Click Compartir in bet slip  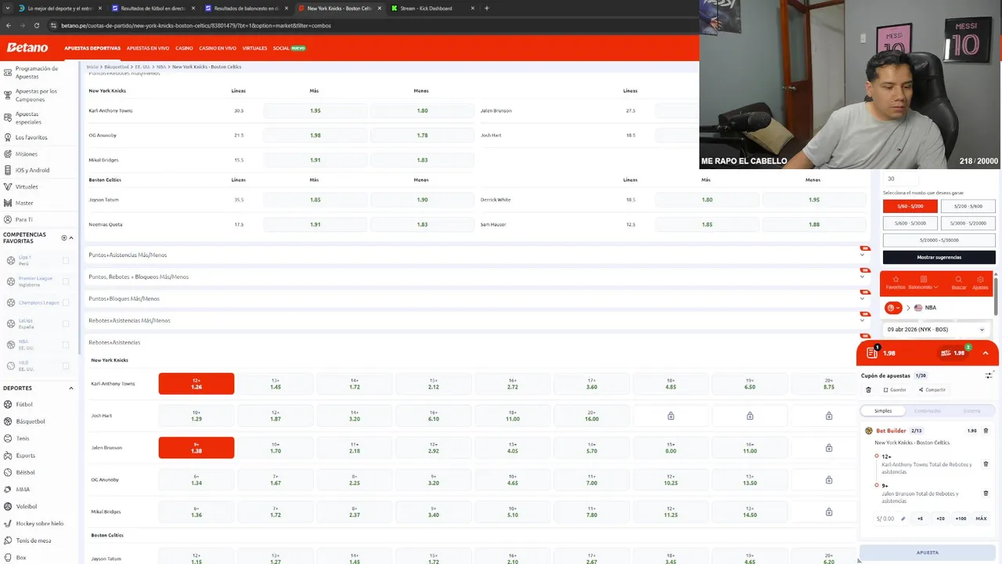[932, 389]
